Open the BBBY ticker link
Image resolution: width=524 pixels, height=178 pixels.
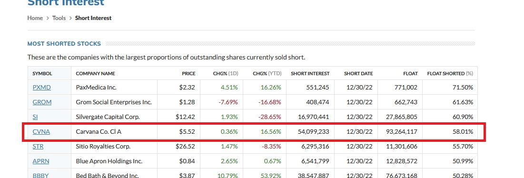[41, 175]
